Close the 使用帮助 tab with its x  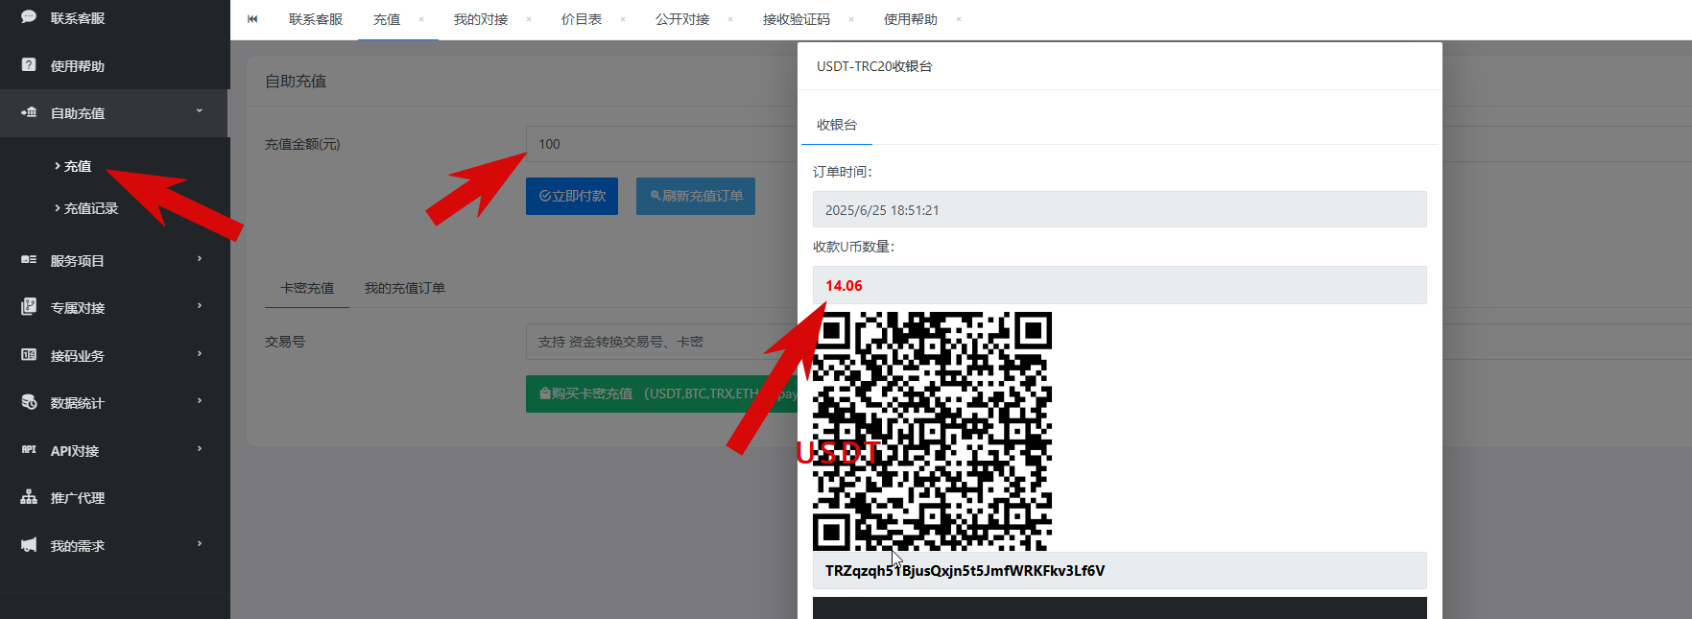(x=959, y=19)
